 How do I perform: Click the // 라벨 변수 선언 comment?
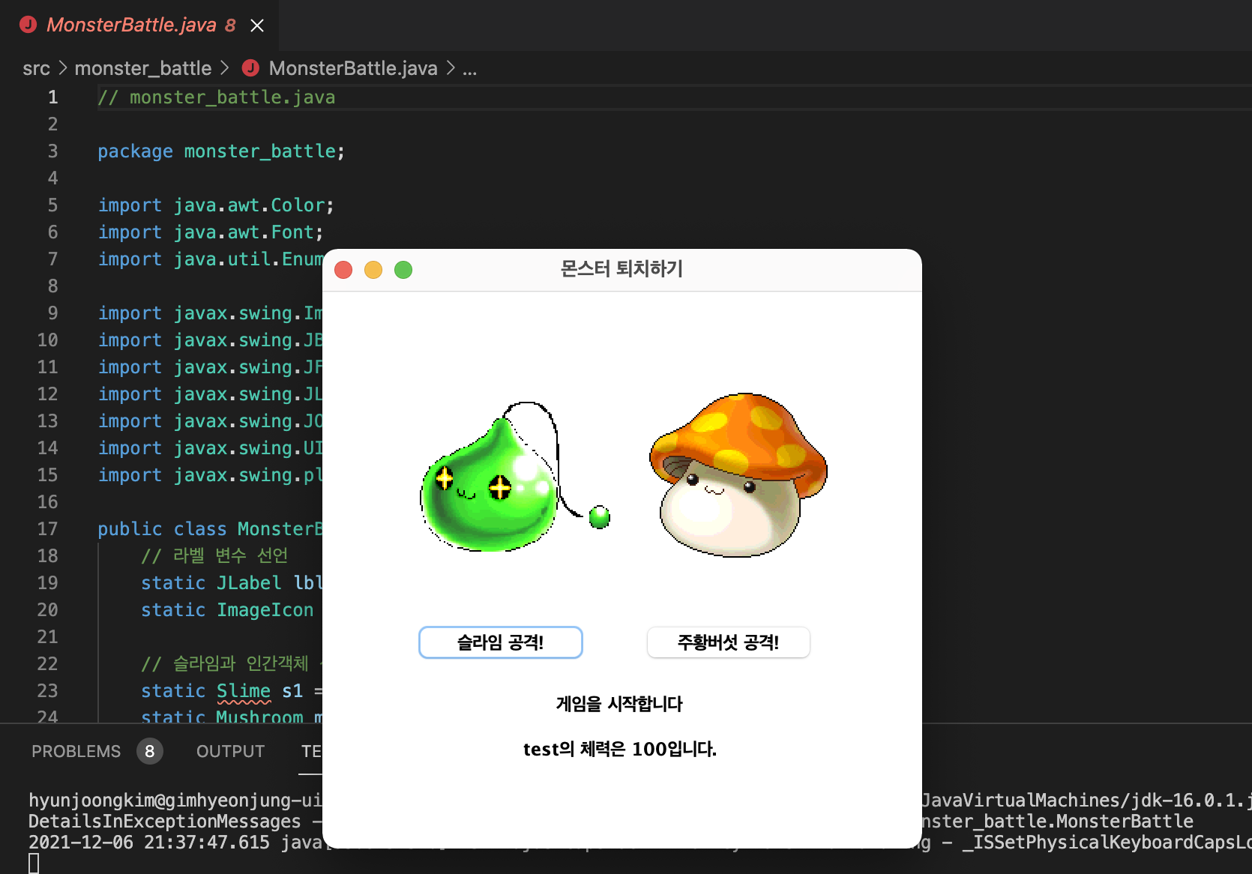click(x=214, y=556)
